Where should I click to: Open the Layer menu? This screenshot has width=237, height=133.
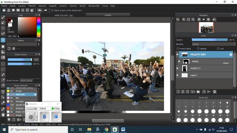point(22,6)
